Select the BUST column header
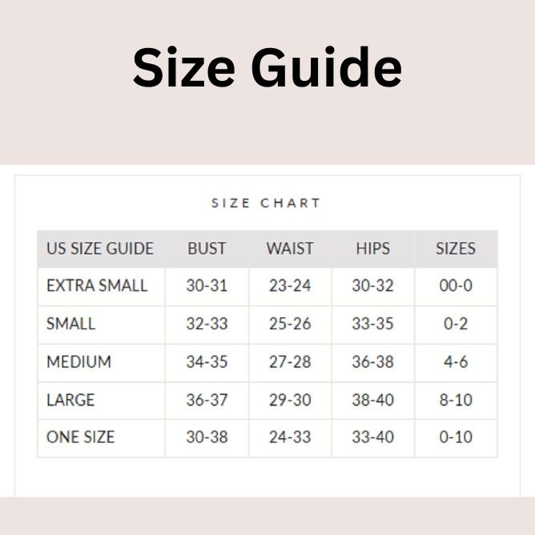This screenshot has width=535, height=535. click(x=207, y=248)
